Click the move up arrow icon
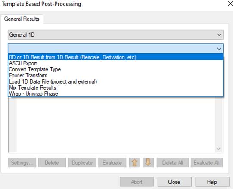Screen dimensions: 233x189 tap(134, 163)
